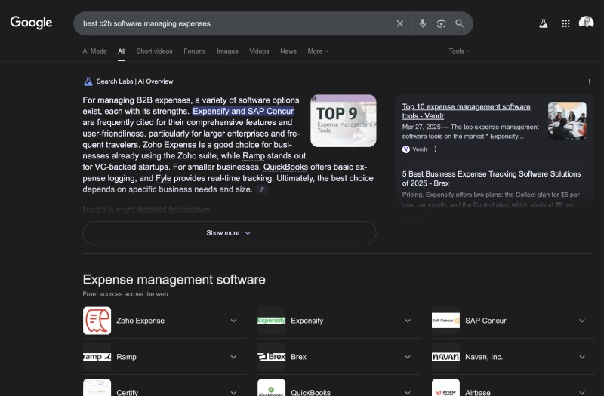The width and height of the screenshot is (604, 396).
Task: Click the Certify logo
Action: (97, 388)
